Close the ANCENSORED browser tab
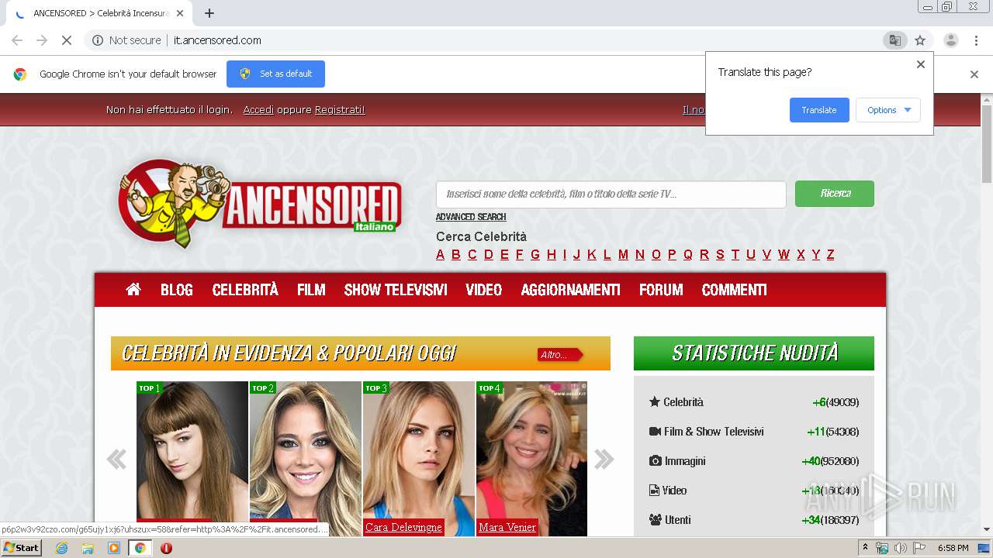This screenshot has width=993, height=558. click(181, 13)
